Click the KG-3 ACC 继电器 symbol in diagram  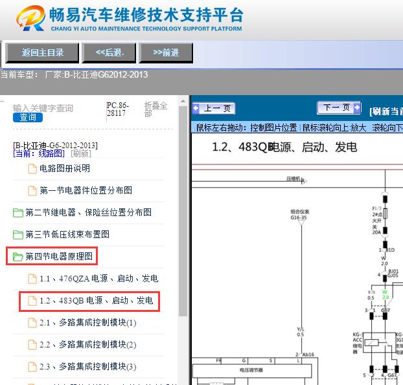click(371, 343)
